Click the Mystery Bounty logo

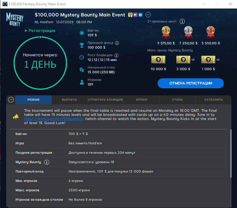[15, 19]
